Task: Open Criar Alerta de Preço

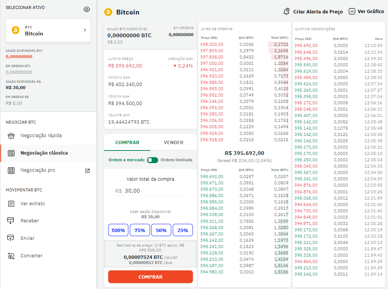Action: [318, 12]
